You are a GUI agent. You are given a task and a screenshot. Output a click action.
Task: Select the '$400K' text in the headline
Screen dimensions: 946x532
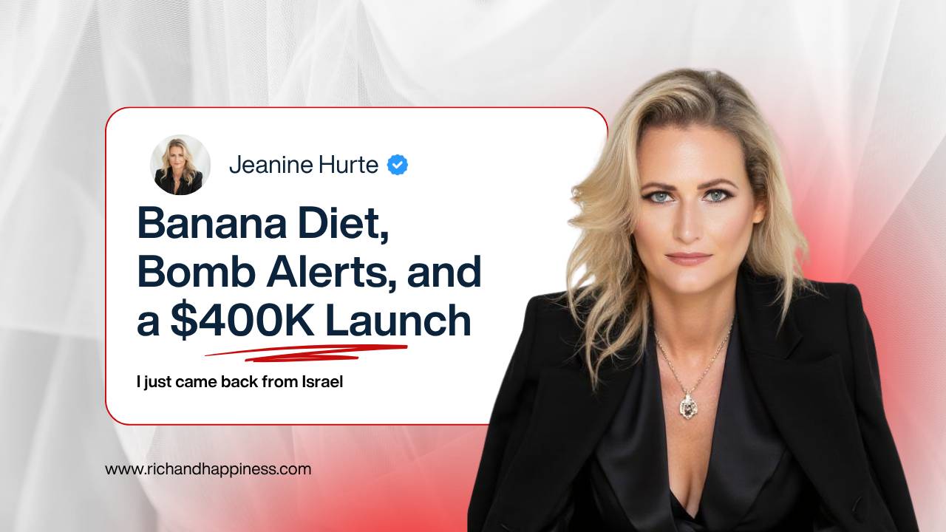tap(242, 321)
